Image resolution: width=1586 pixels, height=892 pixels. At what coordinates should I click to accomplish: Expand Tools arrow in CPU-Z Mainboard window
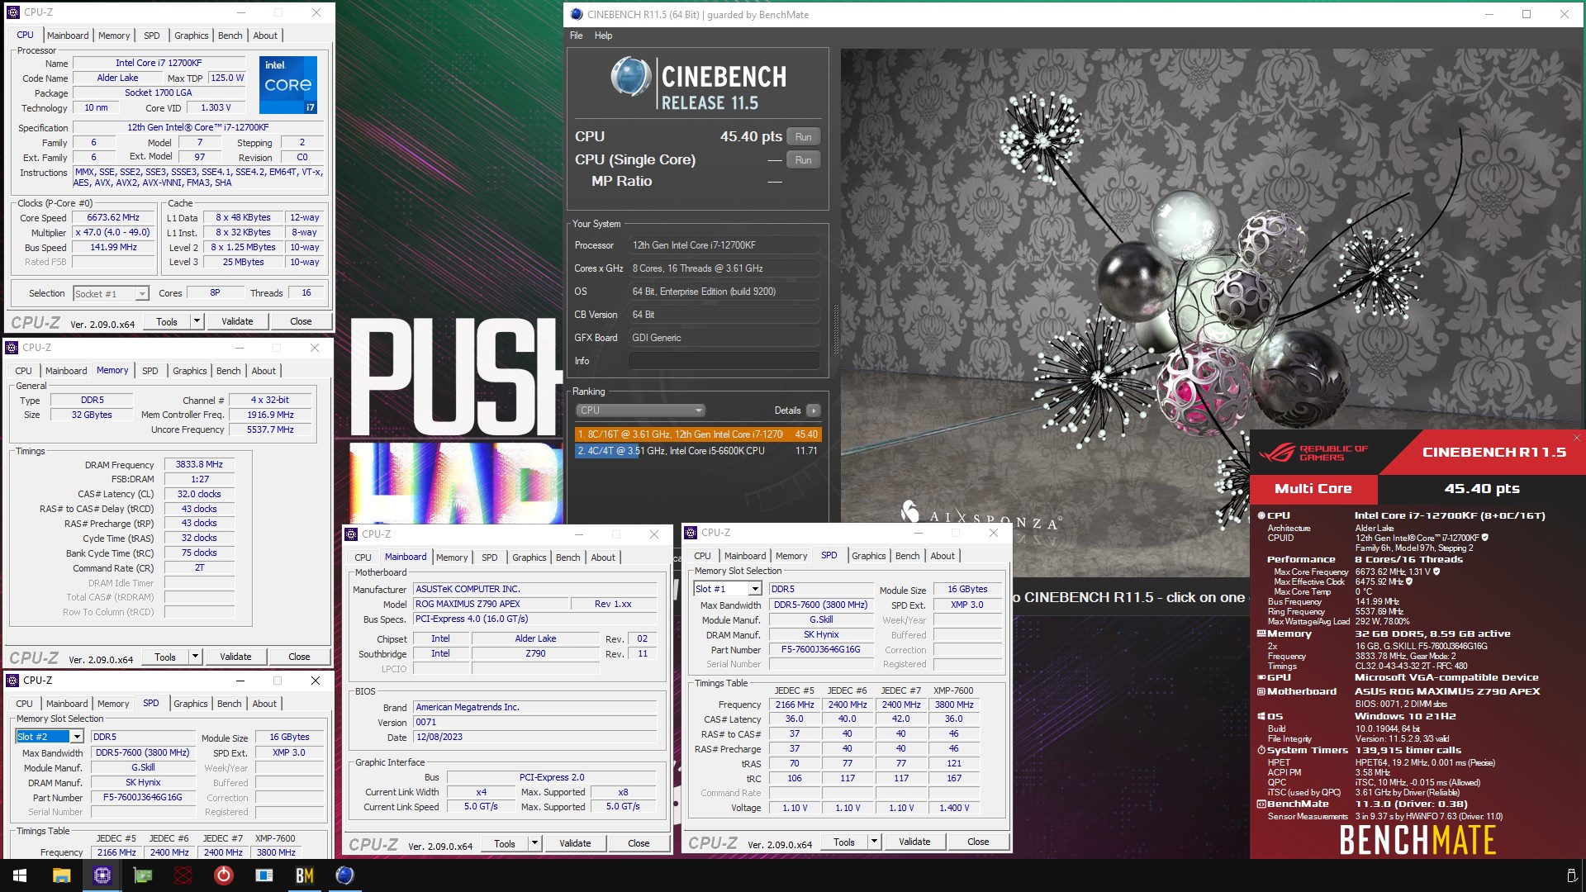[534, 843]
